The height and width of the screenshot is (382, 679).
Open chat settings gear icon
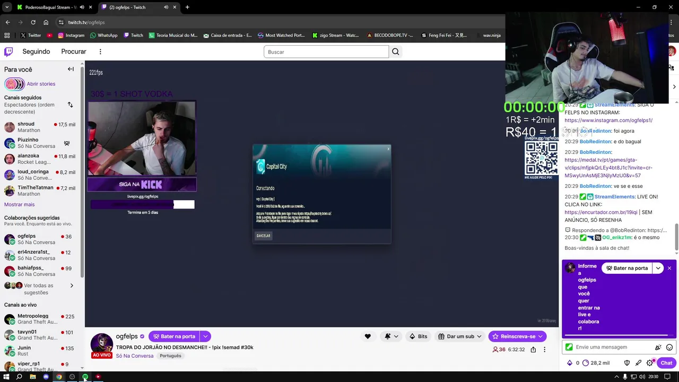650,363
